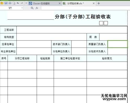Select the 序号 header cell
This screenshot has height=103, width=130.
[4, 58]
